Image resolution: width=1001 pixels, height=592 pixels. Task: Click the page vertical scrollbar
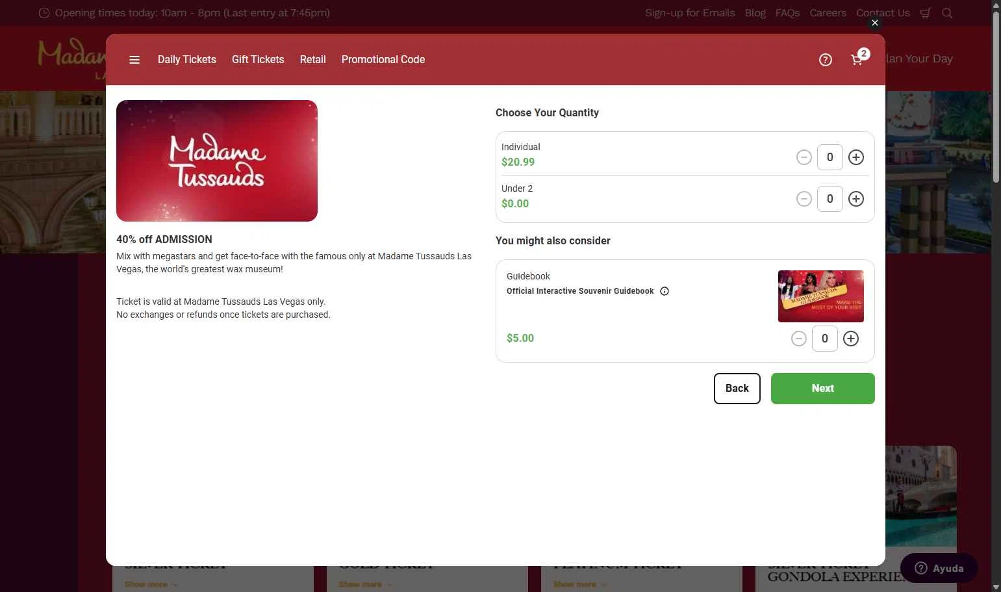[996, 97]
